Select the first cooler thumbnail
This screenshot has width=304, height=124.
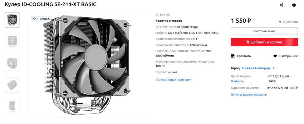(x=12, y=20)
